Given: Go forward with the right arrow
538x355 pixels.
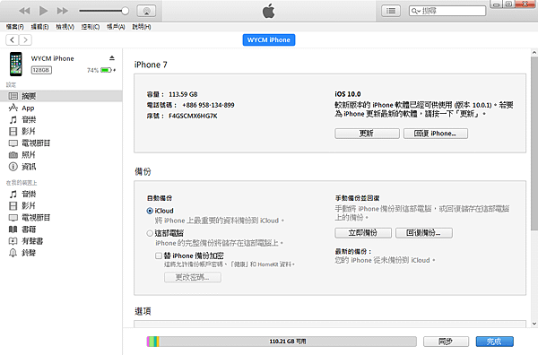Looking at the screenshot, I should click(25, 40).
